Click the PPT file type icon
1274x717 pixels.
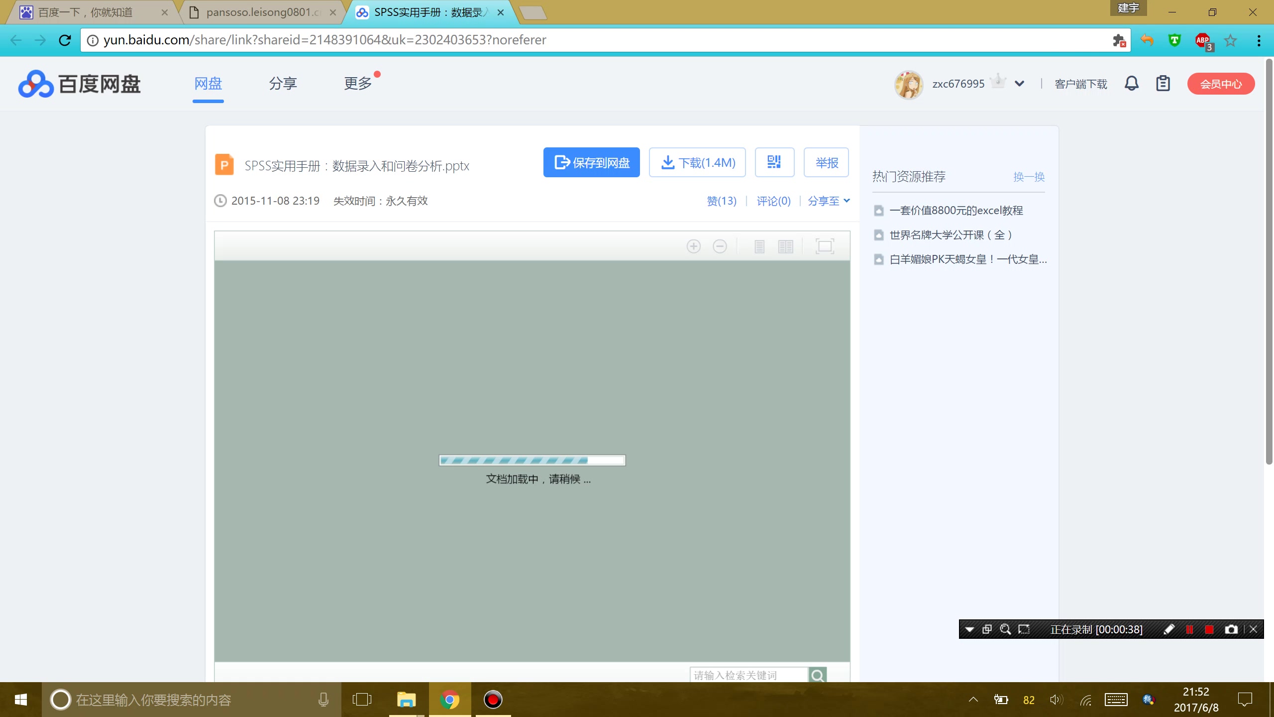[x=224, y=164]
